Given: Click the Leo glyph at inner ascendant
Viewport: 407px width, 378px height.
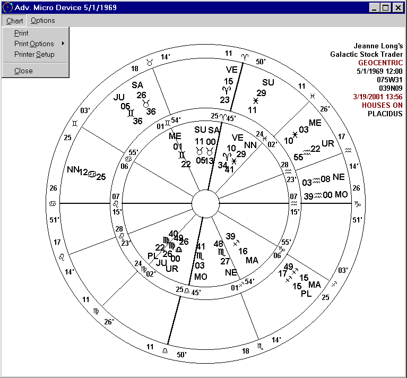Looking at the screenshot, I should (116, 204).
